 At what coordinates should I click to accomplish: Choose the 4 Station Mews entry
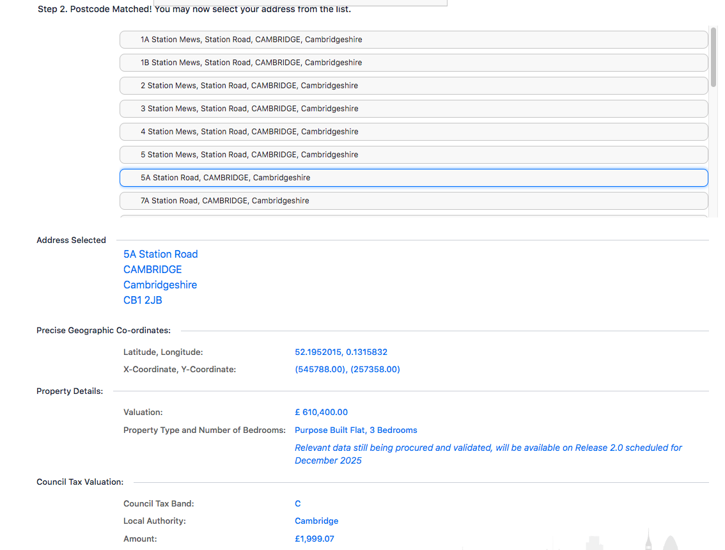click(413, 132)
